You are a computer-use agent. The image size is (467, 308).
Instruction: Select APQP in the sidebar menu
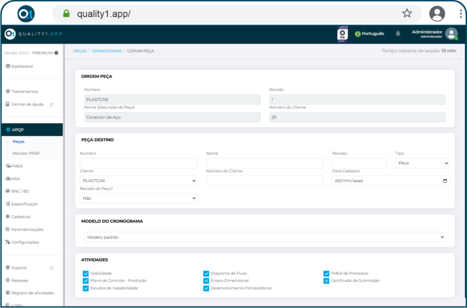tap(32, 130)
